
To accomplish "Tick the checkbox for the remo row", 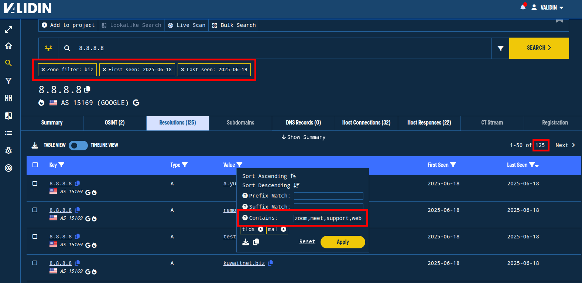I will pos(35,210).
